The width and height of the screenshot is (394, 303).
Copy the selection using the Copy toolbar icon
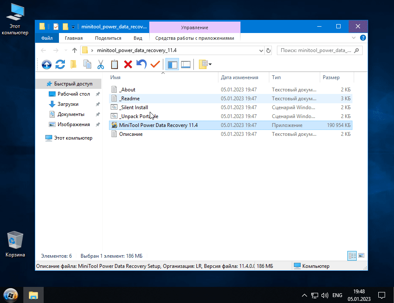(x=87, y=64)
